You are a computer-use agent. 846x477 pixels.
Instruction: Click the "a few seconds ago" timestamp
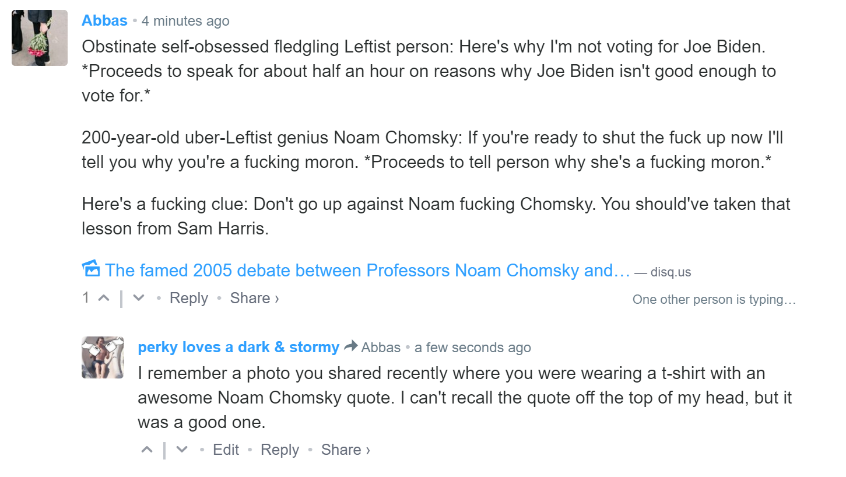pos(473,348)
